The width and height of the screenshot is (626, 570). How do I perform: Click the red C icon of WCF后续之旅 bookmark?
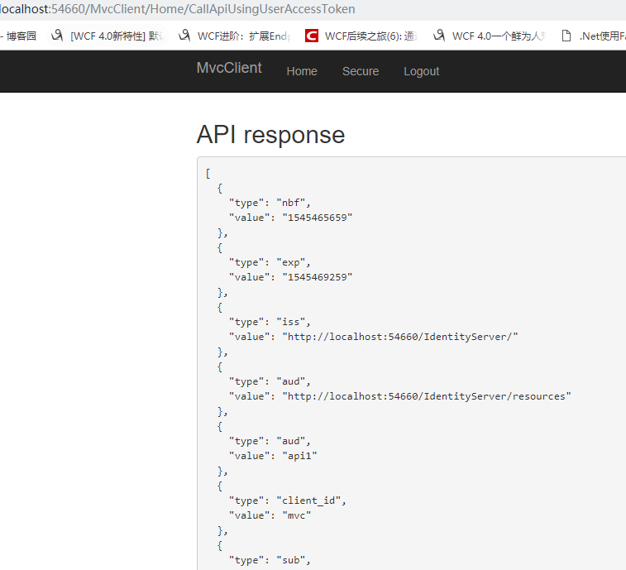pyautogui.click(x=312, y=36)
